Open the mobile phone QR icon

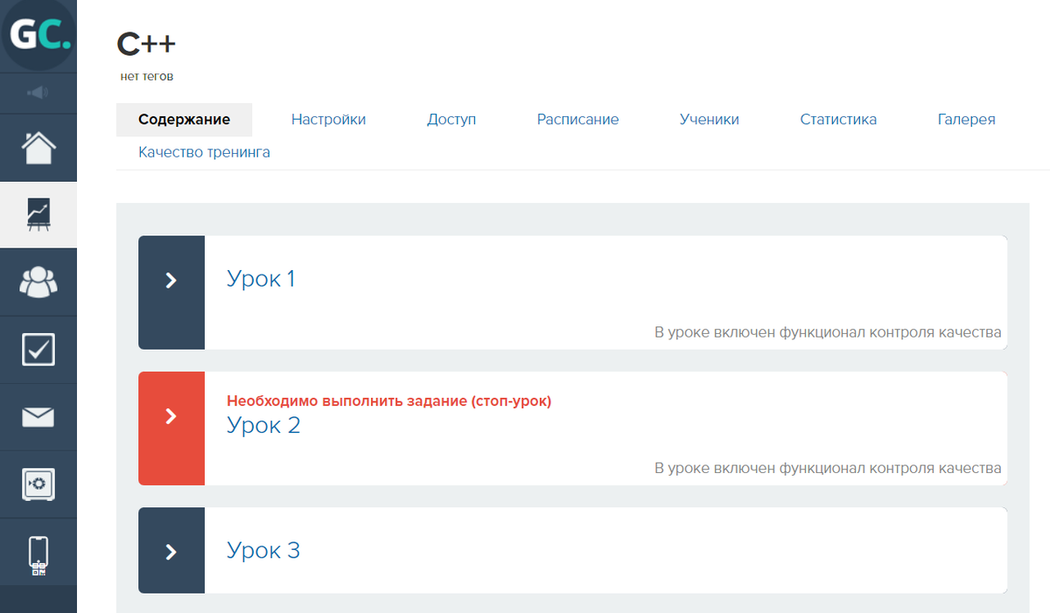click(38, 554)
